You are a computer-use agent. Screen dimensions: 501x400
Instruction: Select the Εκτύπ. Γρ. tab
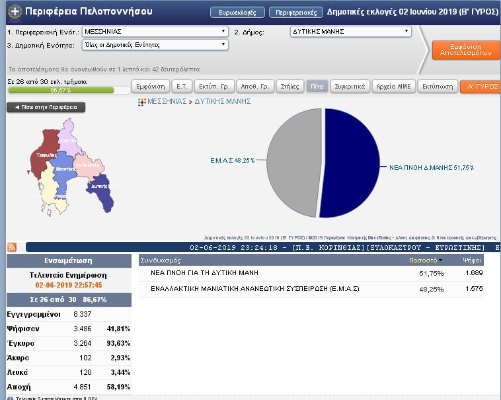pos(214,87)
